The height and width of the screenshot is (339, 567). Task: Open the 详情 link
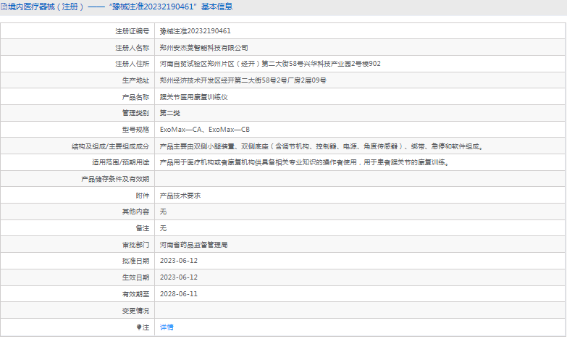[x=167, y=327]
